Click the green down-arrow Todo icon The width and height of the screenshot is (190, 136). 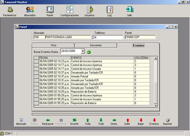(101, 120)
